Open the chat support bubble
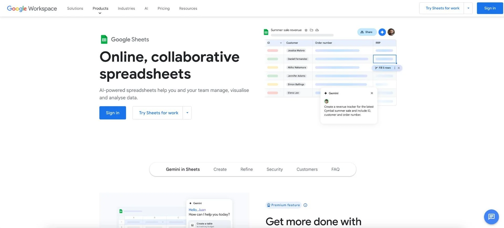The height and width of the screenshot is (228, 504). pos(491,217)
